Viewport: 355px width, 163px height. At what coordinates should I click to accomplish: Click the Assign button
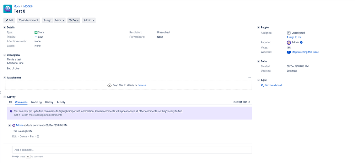coord(47,20)
